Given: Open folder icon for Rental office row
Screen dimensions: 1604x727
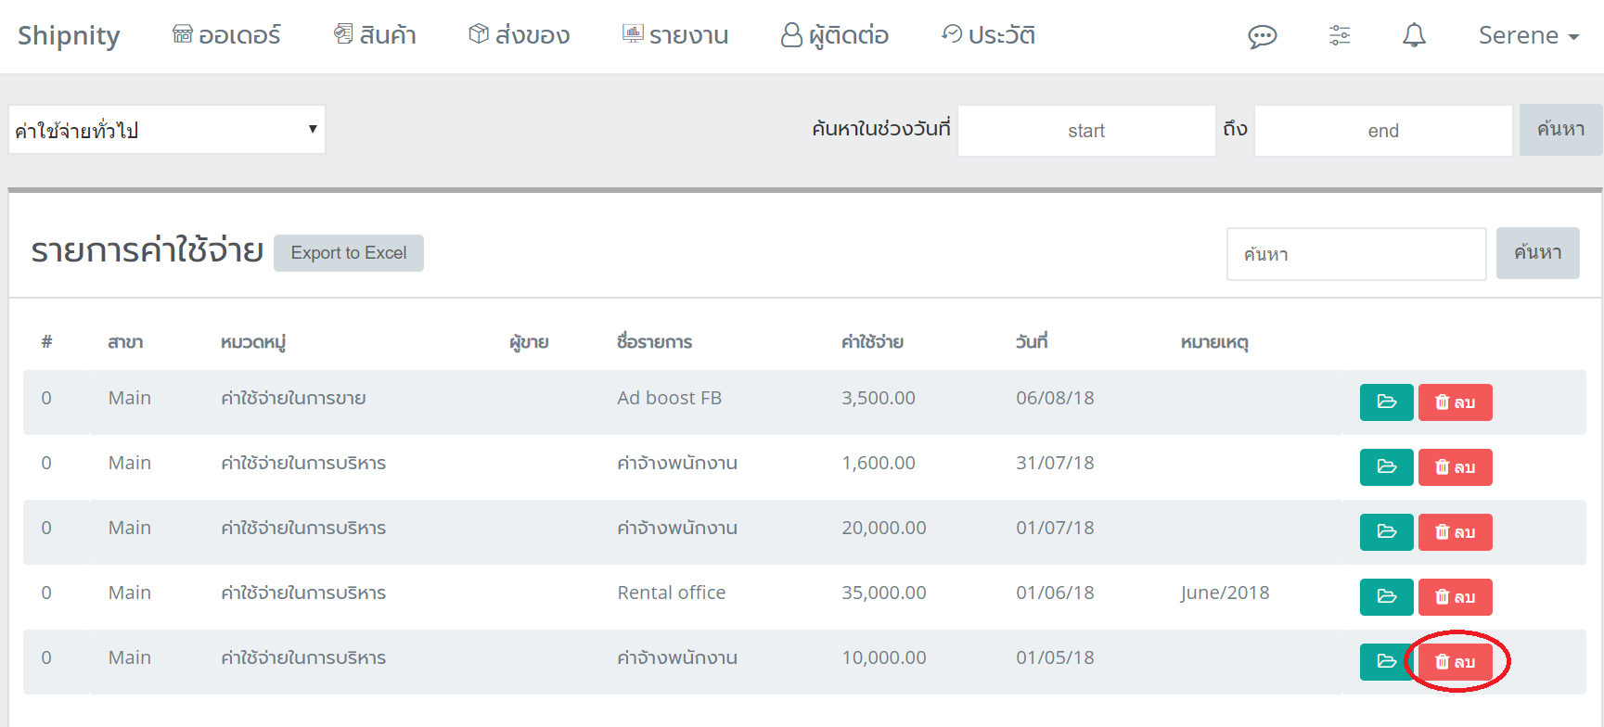Looking at the screenshot, I should (1386, 597).
